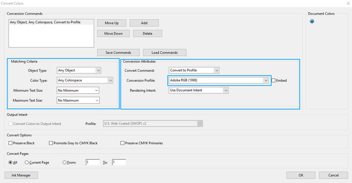This screenshot has height=183, width=352.
Task: Select the Any Object conversion command row
Action: 51,22
